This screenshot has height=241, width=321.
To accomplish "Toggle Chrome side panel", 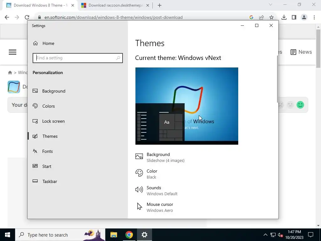I will click(x=294, y=18).
